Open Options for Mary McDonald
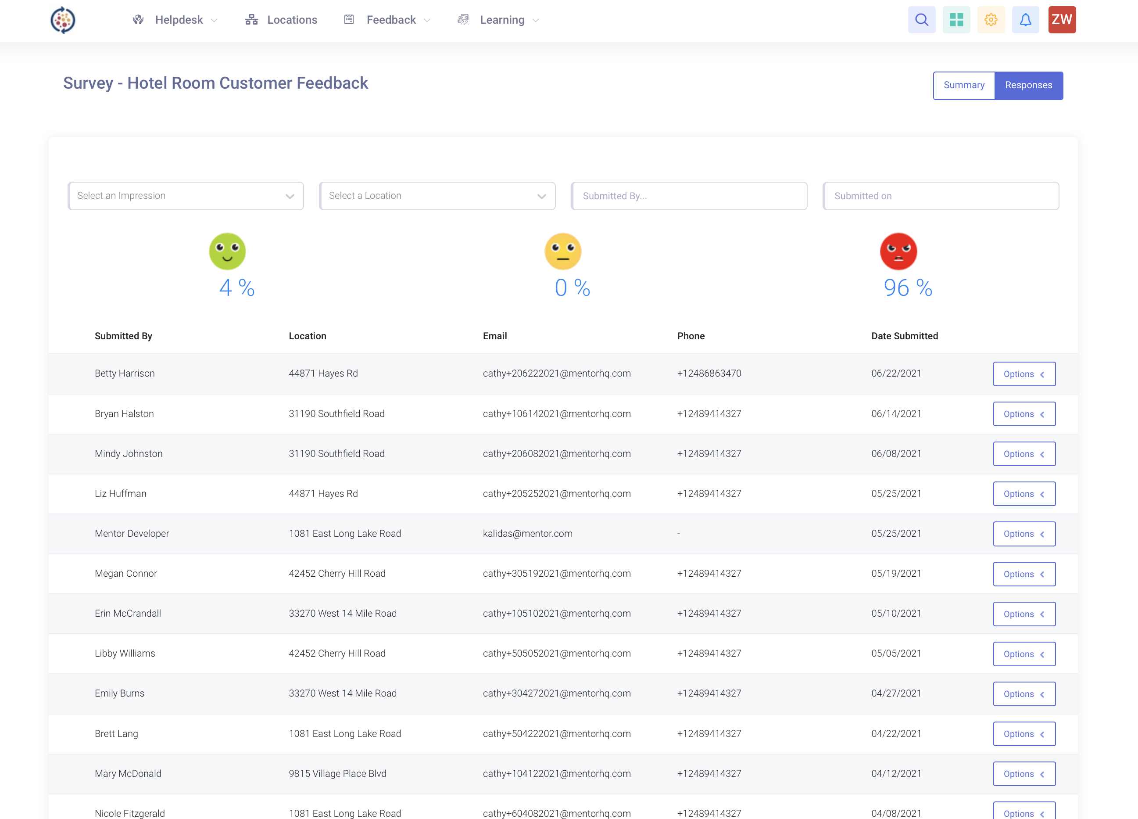 click(x=1024, y=774)
